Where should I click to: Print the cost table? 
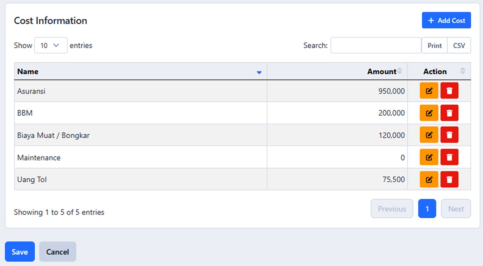434,45
